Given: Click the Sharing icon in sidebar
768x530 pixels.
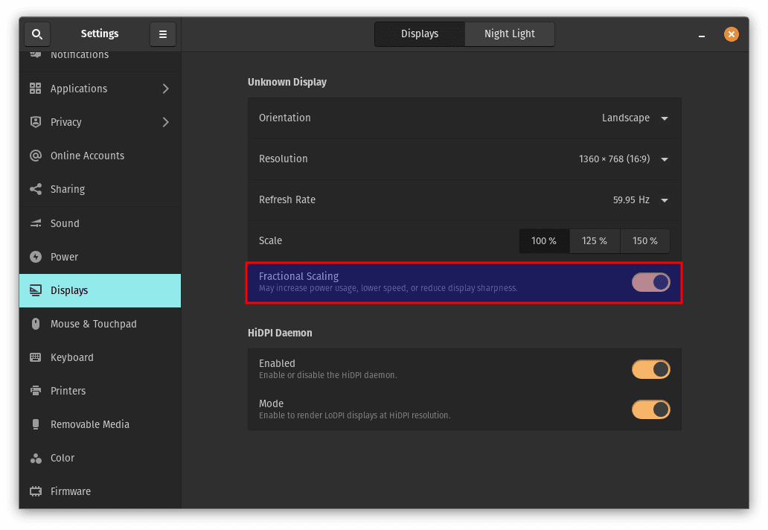Looking at the screenshot, I should (35, 189).
